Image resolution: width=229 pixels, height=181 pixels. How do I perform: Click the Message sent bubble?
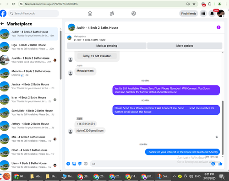tap(85, 71)
